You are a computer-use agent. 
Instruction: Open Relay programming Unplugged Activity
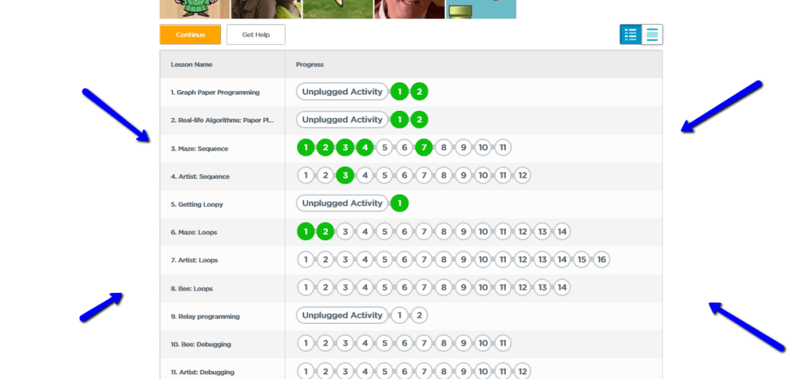(342, 315)
